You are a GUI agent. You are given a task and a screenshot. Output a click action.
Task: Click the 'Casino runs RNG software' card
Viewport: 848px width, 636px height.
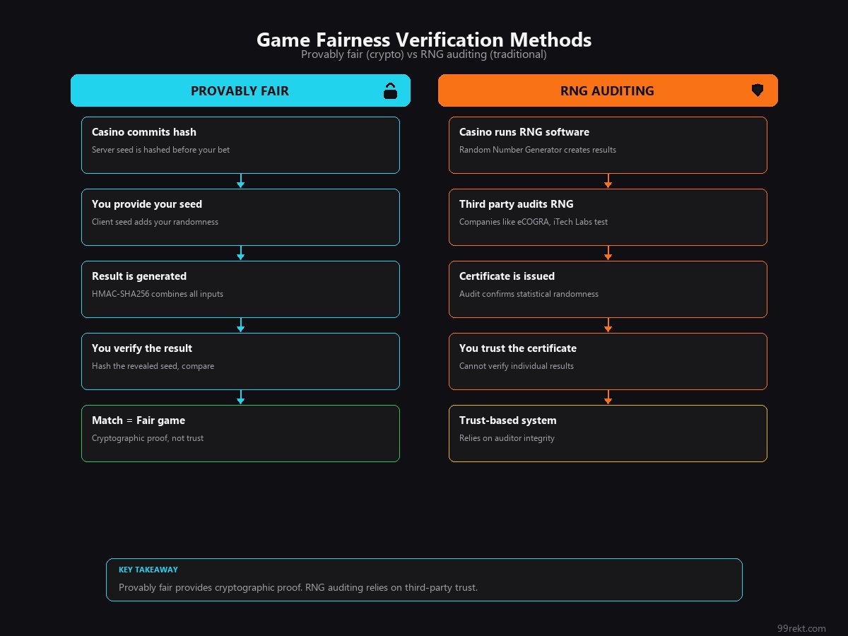[x=608, y=145]
